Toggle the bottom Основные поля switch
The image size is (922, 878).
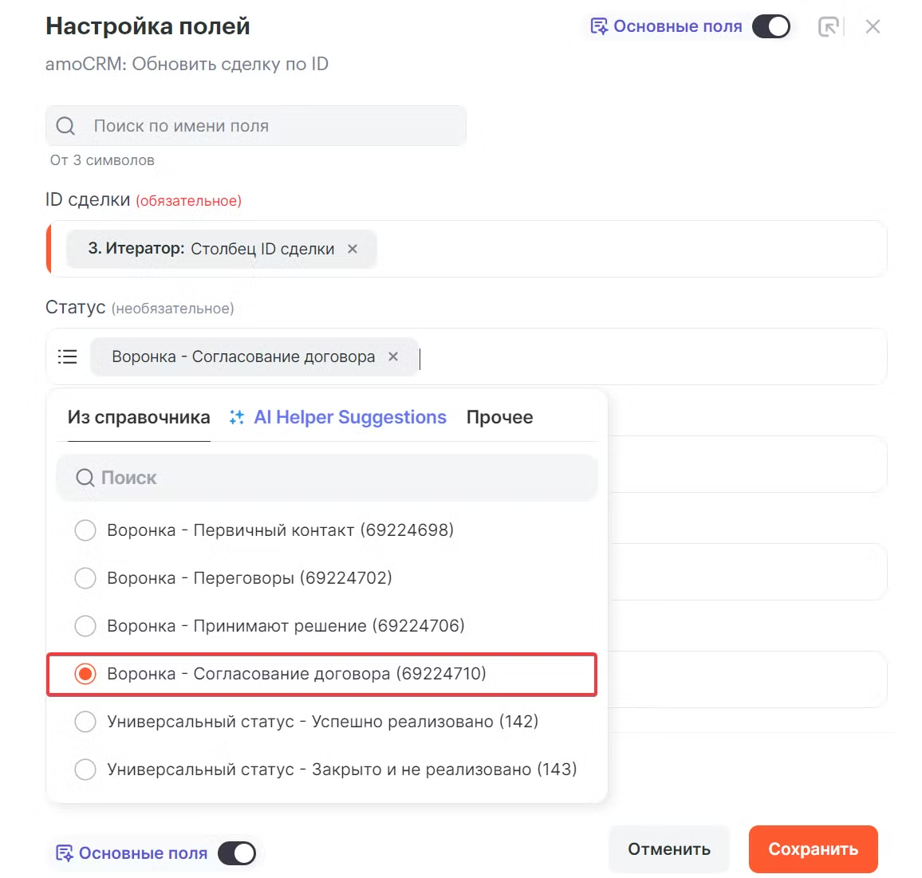(x=237, y=853)
